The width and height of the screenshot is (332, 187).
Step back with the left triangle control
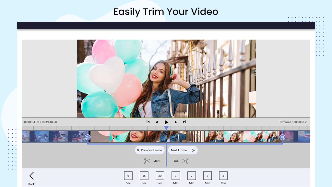click(x=157, y=122)
